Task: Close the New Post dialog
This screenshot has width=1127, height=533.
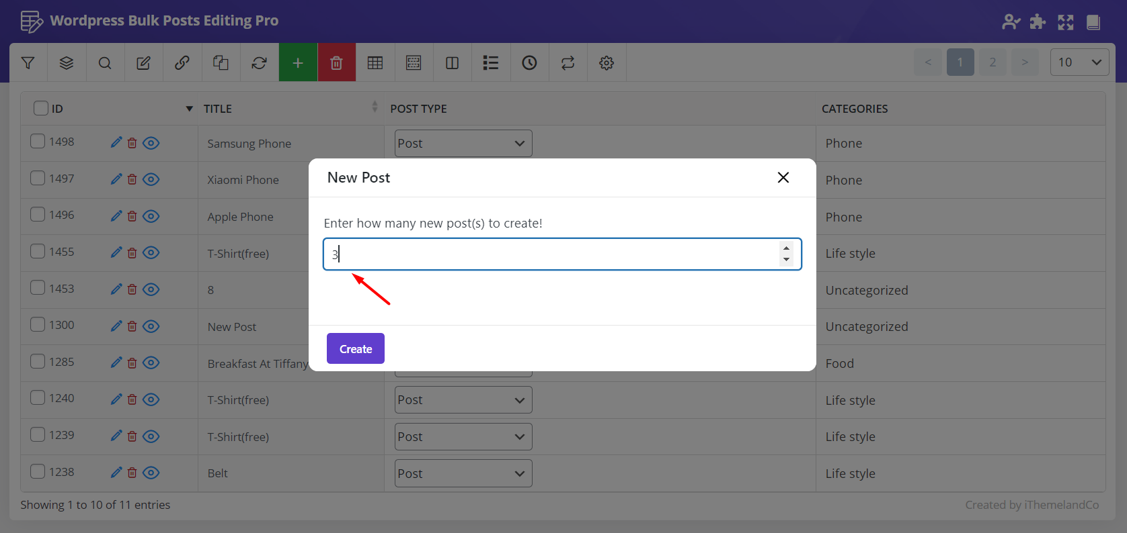Action: [783, 177]
